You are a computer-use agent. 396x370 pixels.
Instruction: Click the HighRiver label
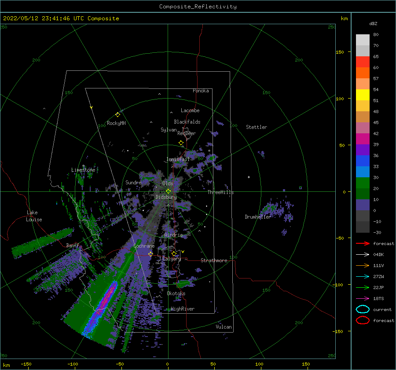coord(183,309)
